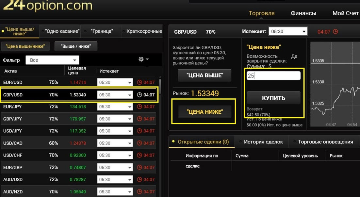Screen dimensions: 360x197
Task: Open the Истекает expiry dropdown in header
Action: [x=288, y=32]
